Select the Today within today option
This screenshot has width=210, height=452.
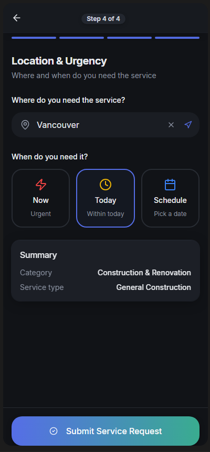click(x=106, y=198)
